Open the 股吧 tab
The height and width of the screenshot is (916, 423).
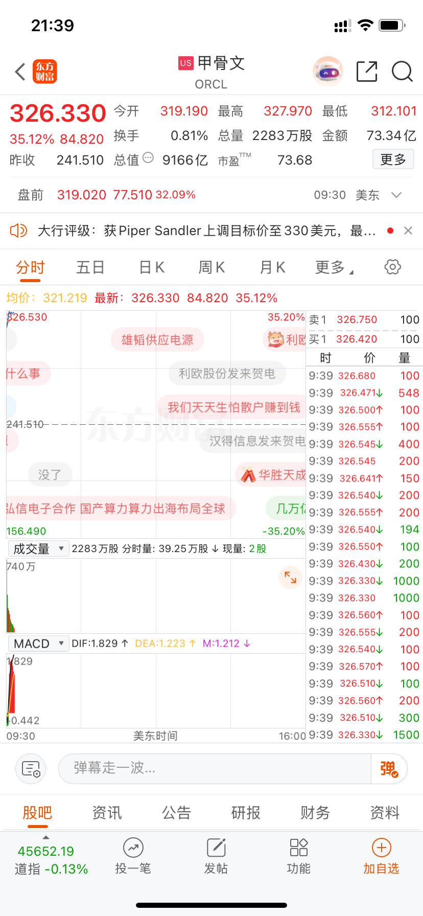37,813
